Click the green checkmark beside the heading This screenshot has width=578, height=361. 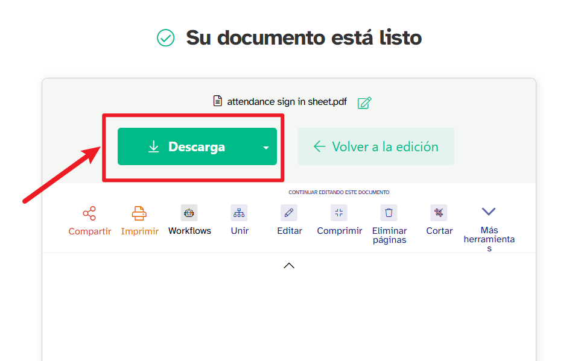[165, 38]
